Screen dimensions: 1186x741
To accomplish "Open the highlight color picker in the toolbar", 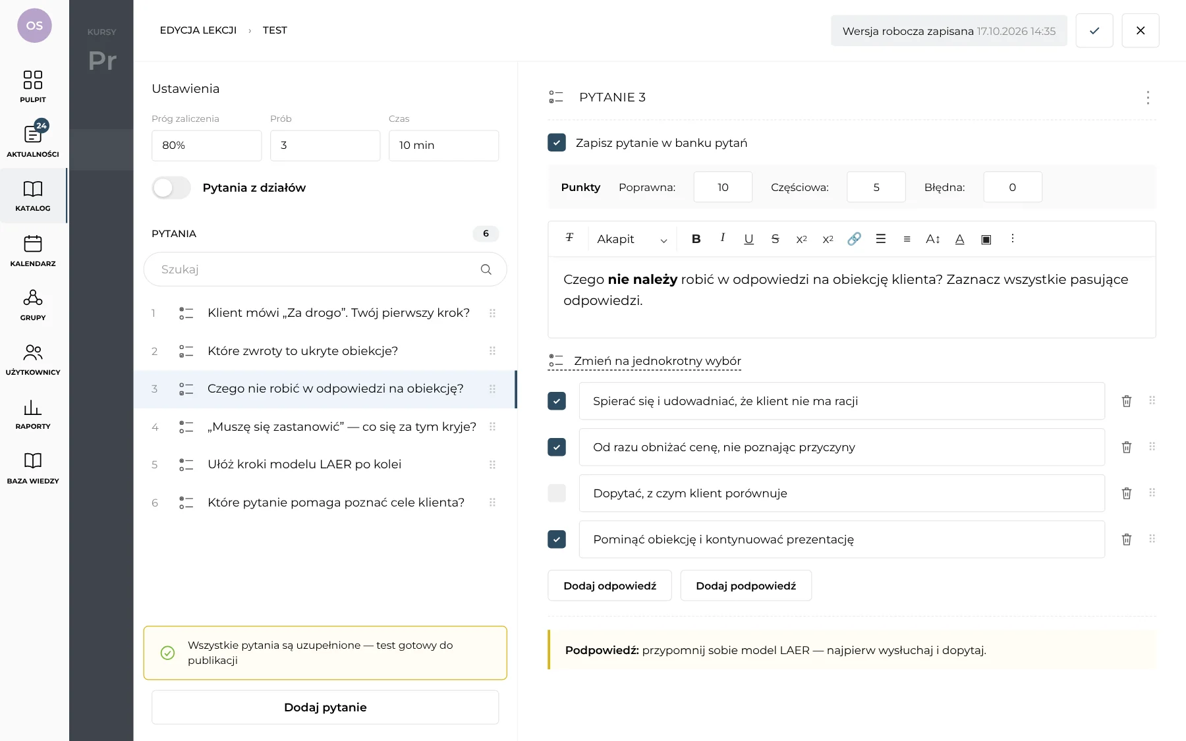I will click(x=986, y=239).
